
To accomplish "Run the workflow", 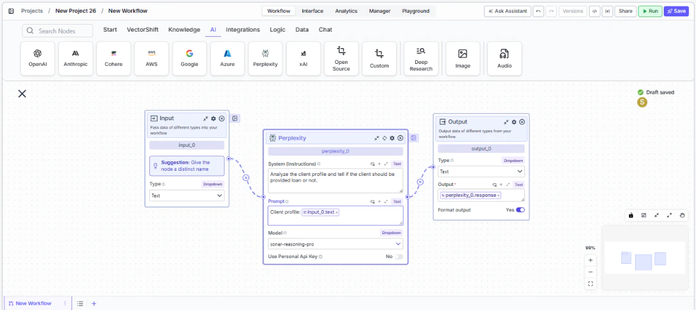I will click(650, 11).
